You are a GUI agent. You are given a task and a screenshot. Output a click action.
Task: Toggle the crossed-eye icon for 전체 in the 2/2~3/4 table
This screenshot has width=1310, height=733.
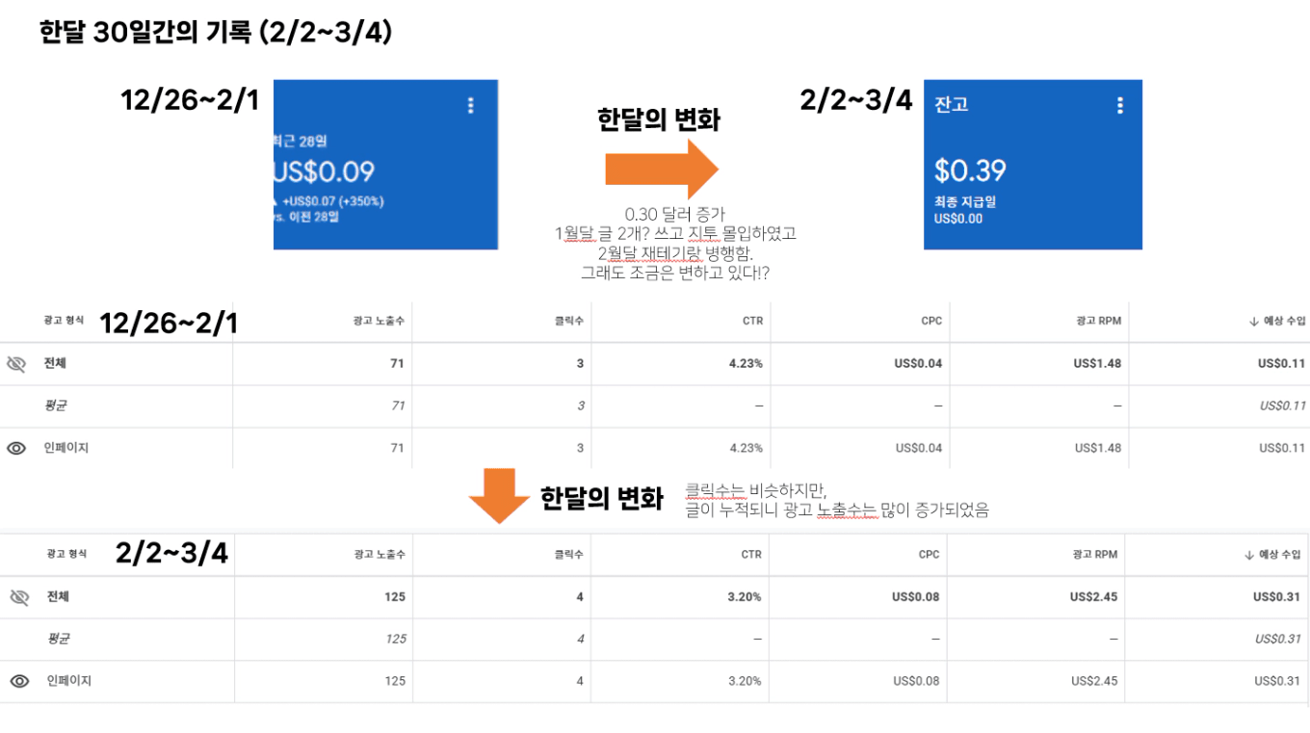click(19, 597)
